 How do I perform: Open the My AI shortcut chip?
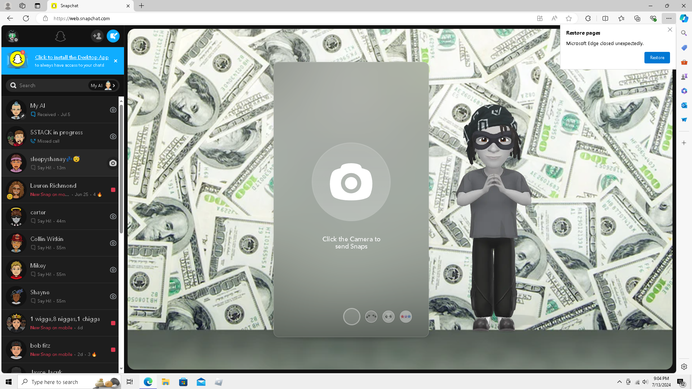(x=103, y=85)
